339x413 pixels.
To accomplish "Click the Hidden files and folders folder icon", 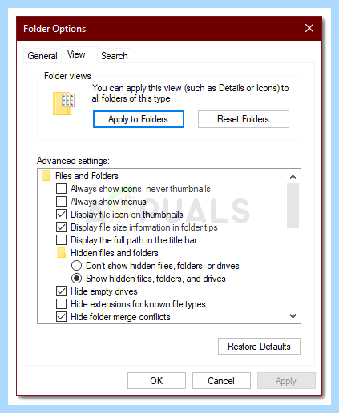I will pyautogui.click(x=62, y=253).
